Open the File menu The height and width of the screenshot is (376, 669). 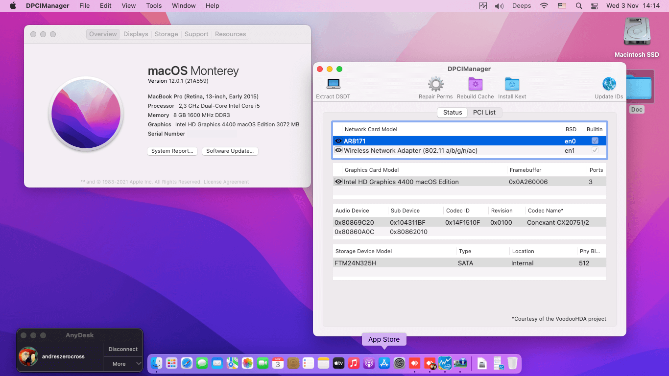(x=85, y=6)
